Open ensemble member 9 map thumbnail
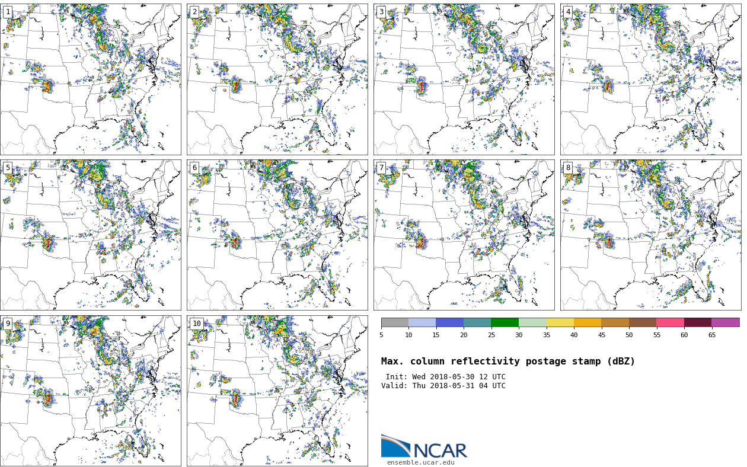 point(90,391)
